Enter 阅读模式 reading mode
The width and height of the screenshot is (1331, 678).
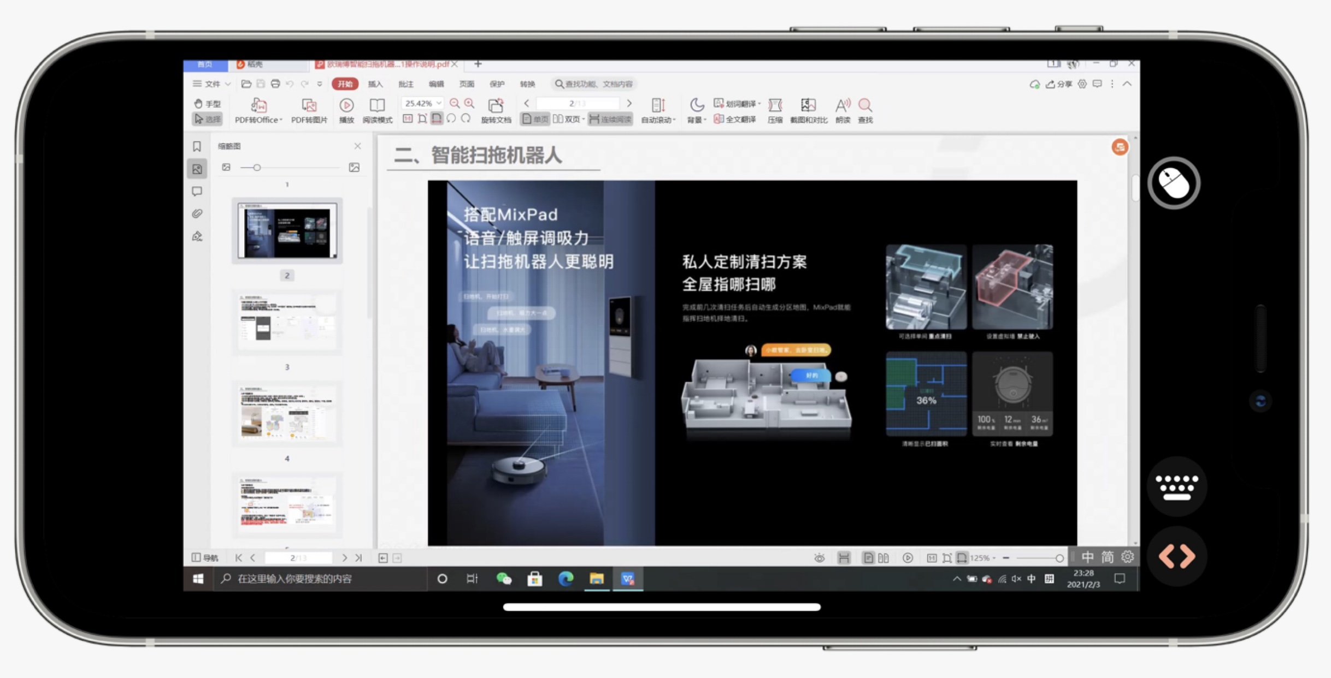coord(378,111)
